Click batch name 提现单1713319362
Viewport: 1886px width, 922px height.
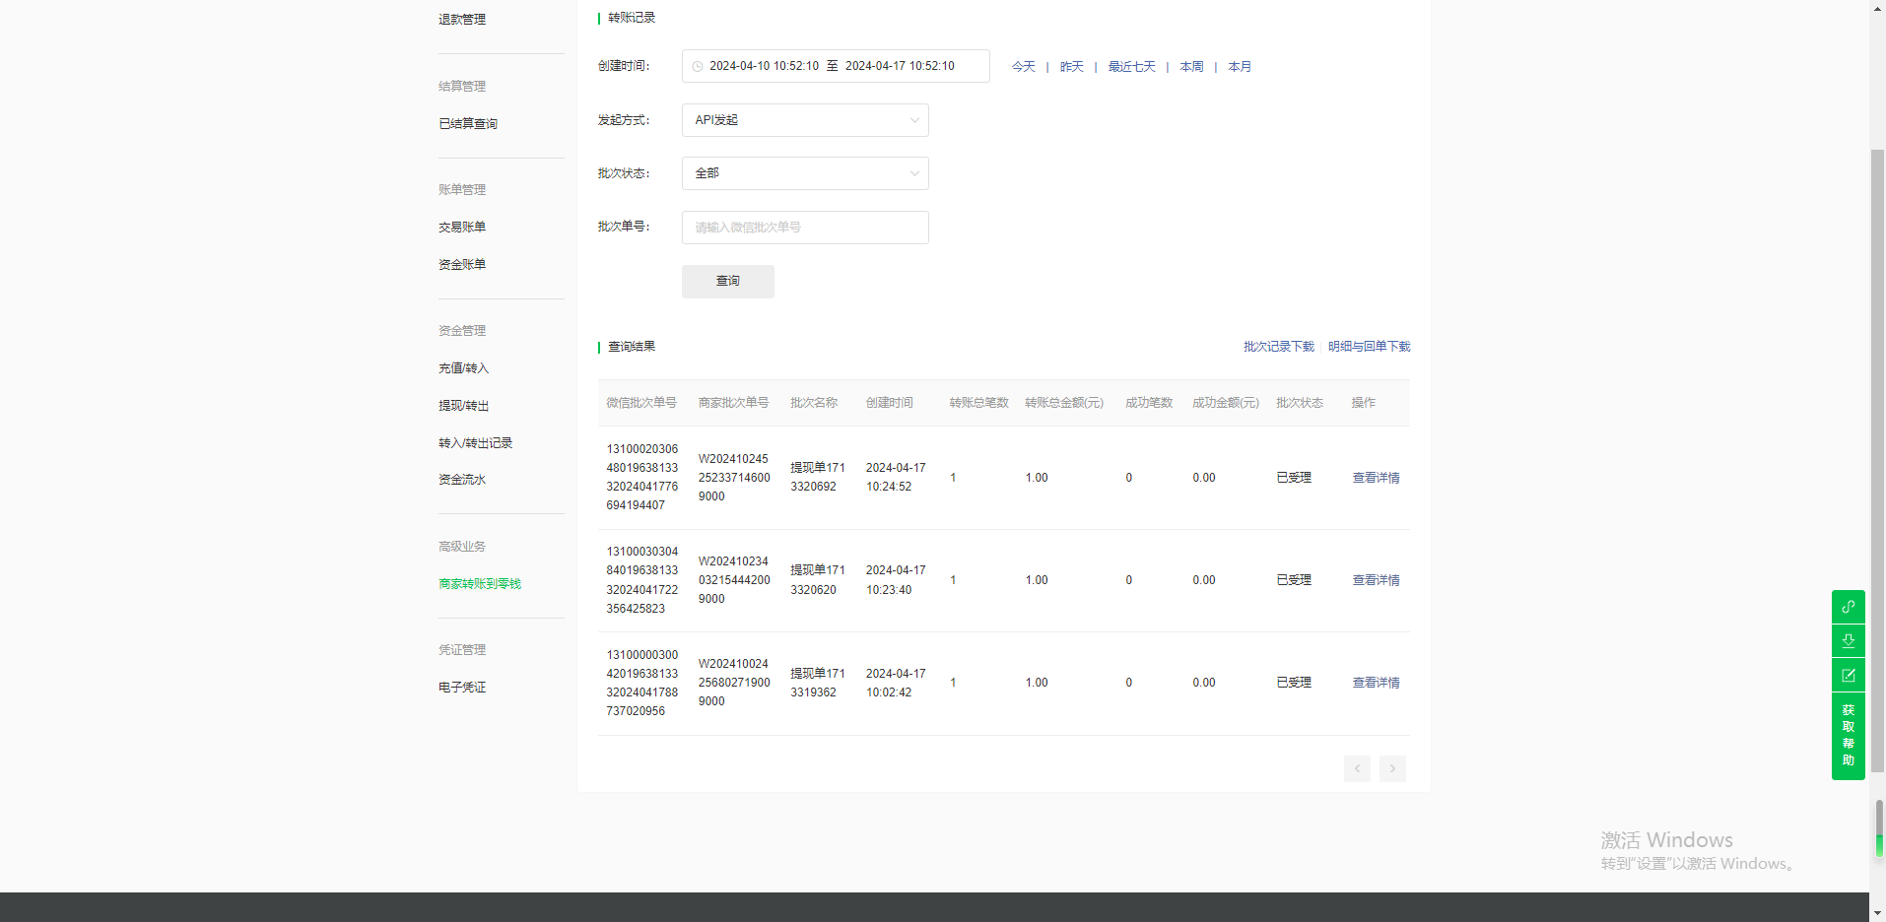click(818, 683)
